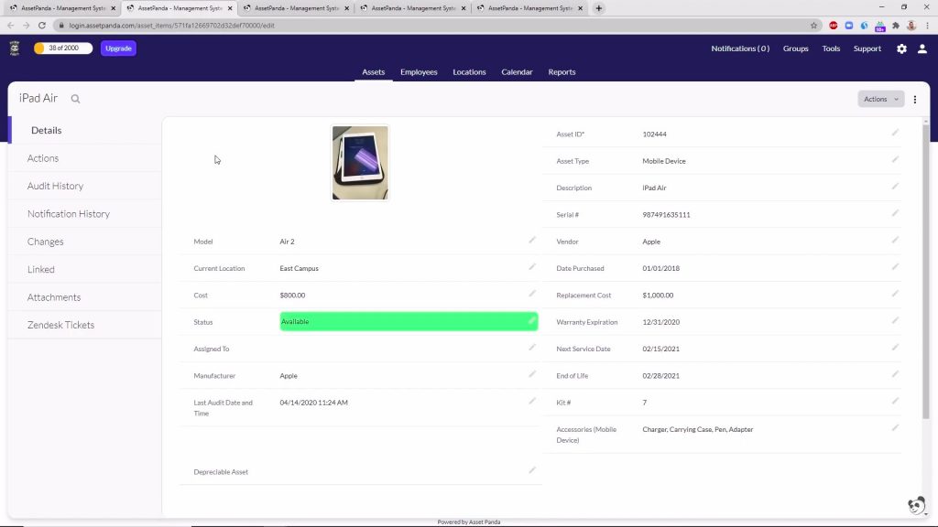Open the Actions dropdown button
Screen dimensions: 938x527
coord(878,98)
